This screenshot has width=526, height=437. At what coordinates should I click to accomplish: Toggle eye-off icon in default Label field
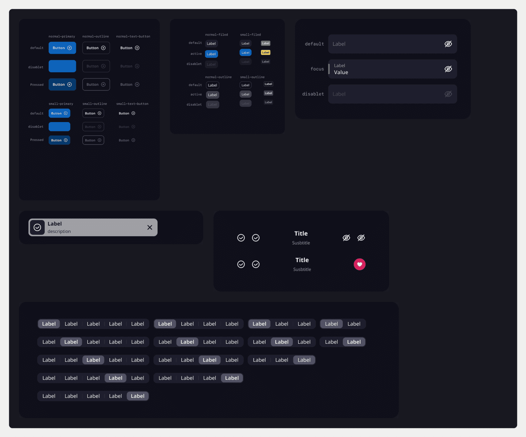(x=448, y=44)
